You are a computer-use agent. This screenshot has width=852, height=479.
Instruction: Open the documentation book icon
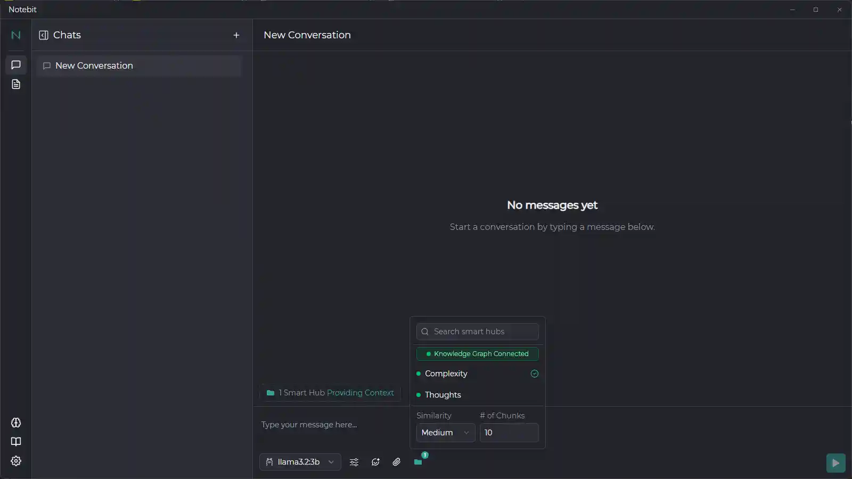(15, 442)
